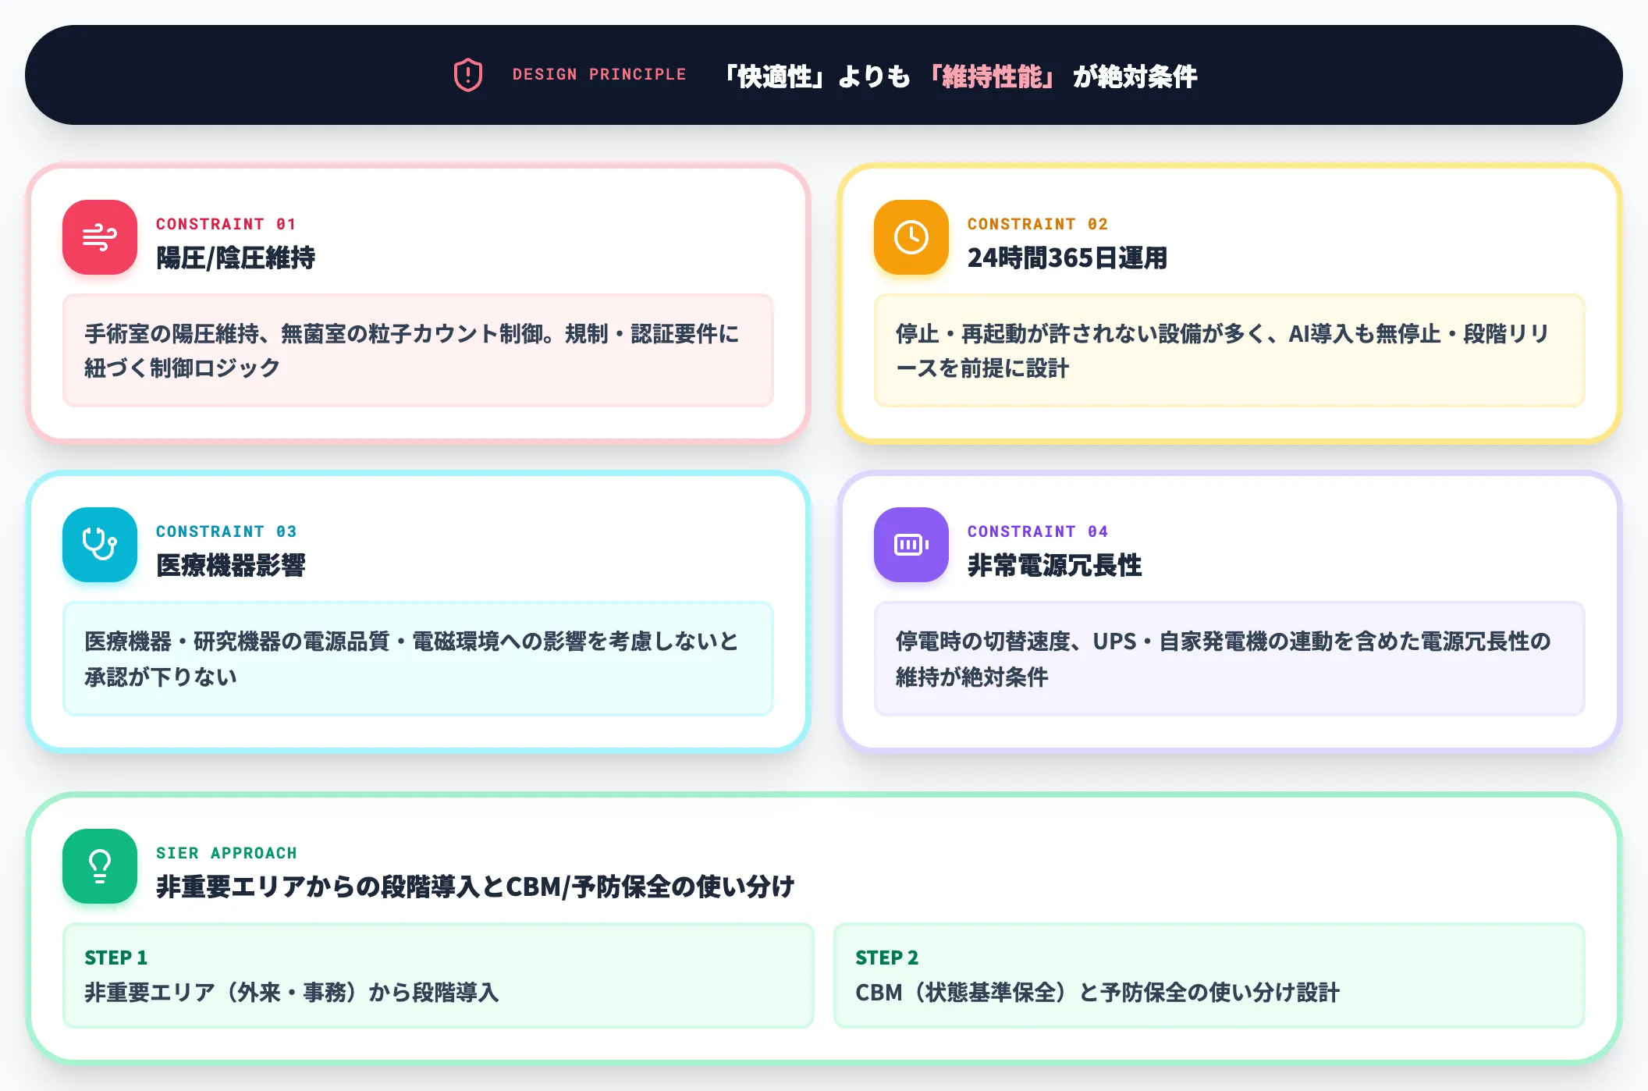The image size is (1648, 1091).
Task: Click the orange clock icon for Constraint 02
Action: 911,237
